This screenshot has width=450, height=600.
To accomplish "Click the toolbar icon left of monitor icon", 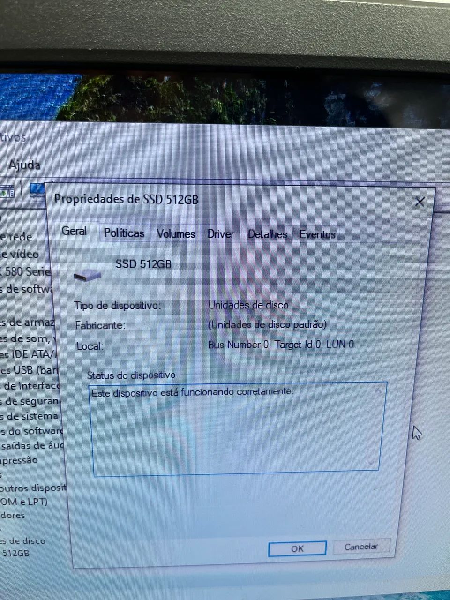I will [7, 192].
